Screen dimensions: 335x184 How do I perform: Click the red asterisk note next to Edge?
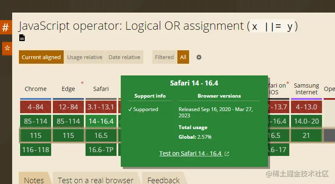click(82, 83)
